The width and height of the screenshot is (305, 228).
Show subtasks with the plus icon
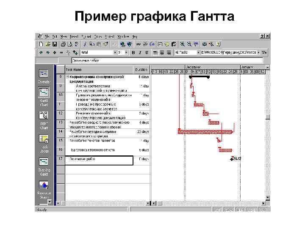click(55, 52)
